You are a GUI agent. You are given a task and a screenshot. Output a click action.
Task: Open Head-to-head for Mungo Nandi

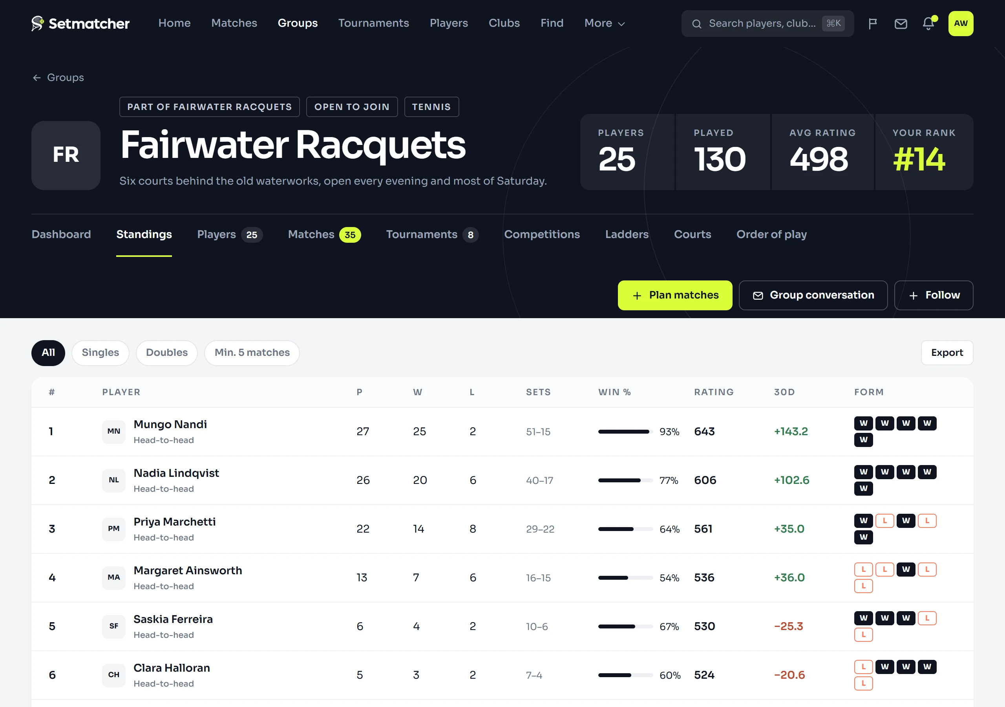[x=163, y=440]
